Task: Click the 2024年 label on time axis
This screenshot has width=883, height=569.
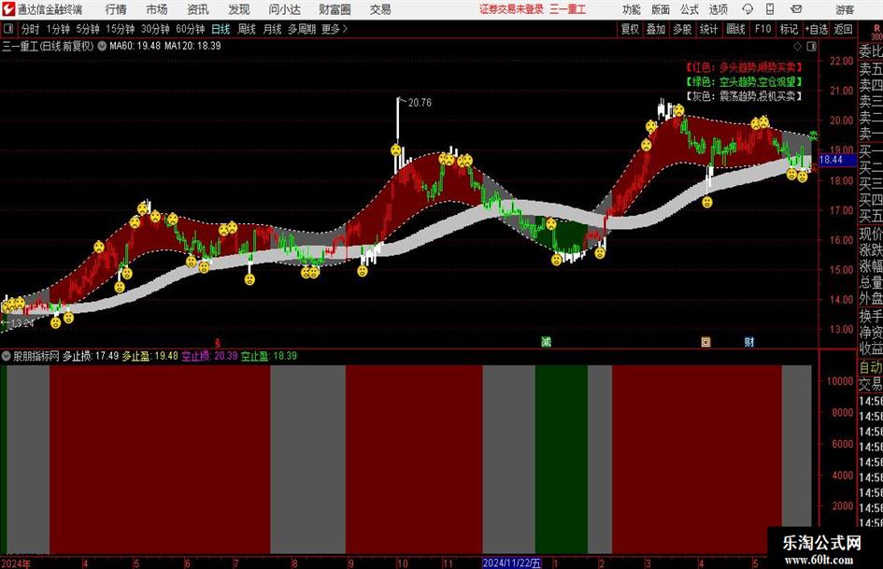Action: click(16, 562)
